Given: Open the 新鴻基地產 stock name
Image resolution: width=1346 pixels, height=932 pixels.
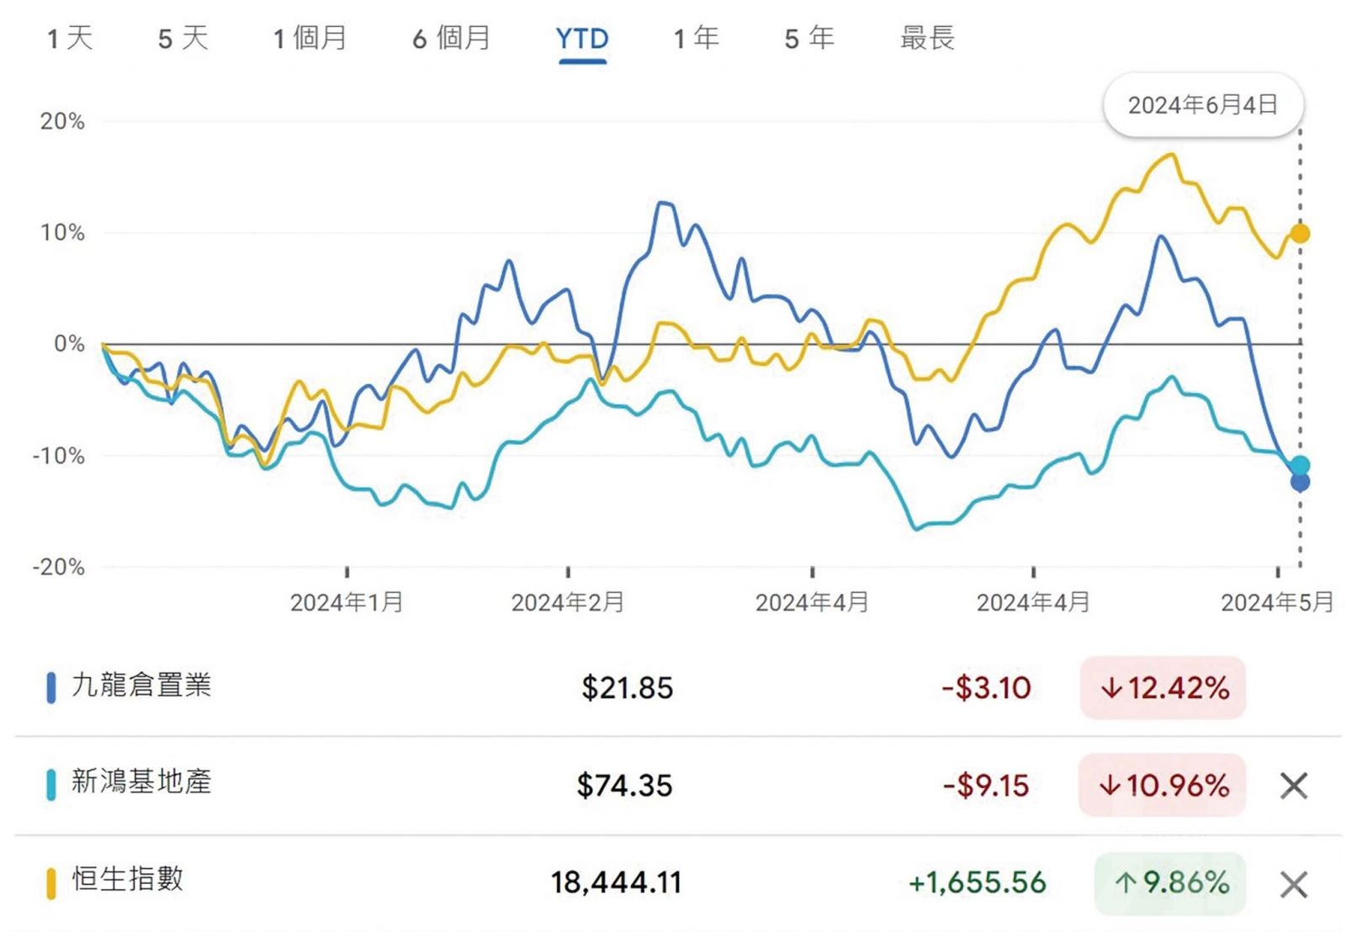Looking at the screenshot, I should coord(141,781).
